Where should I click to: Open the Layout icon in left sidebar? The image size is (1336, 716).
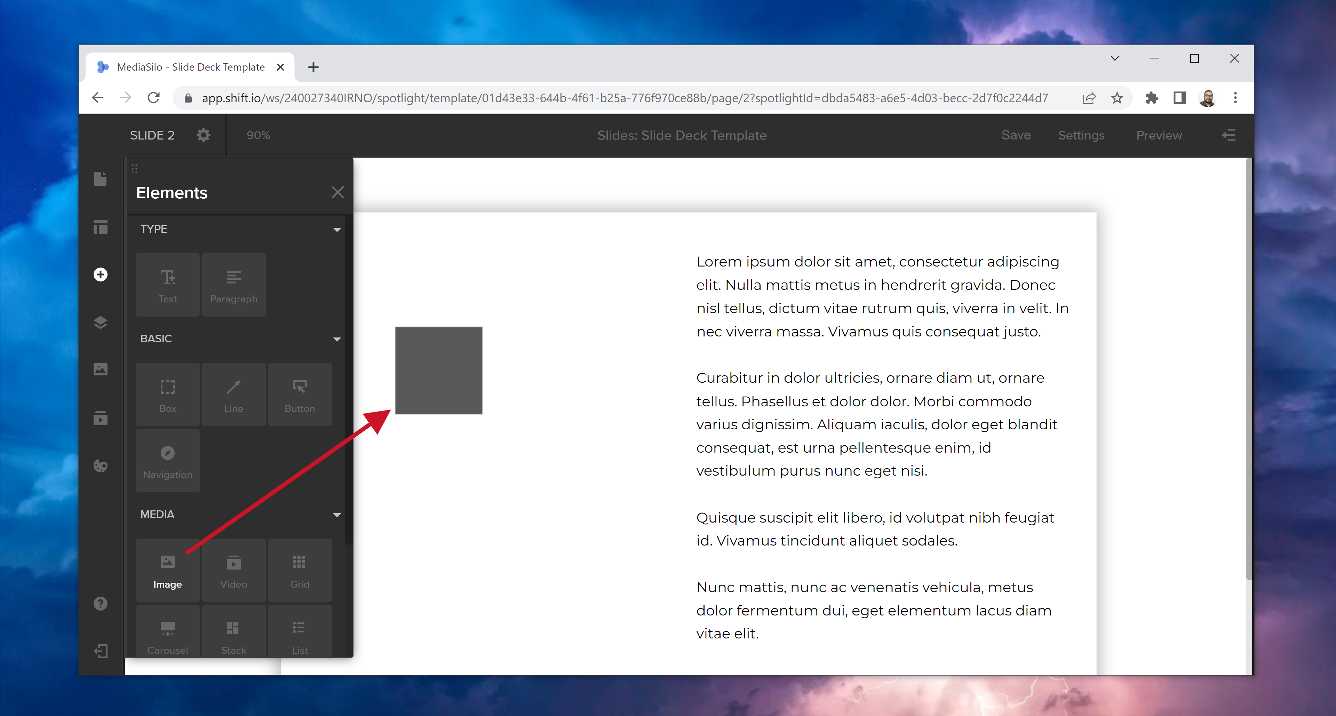101,226
